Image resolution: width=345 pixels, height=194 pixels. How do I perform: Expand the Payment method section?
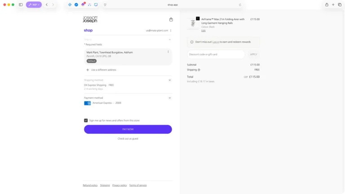click(170, 98)
